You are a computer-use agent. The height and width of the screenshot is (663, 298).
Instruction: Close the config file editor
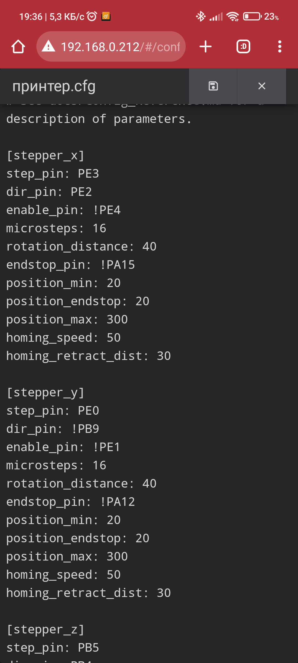click(x=262, y=86)
